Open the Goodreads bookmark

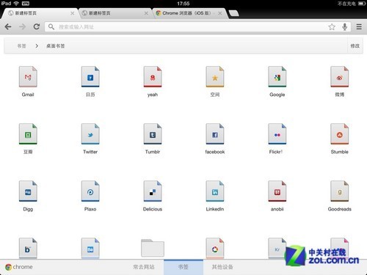(340, 196)
